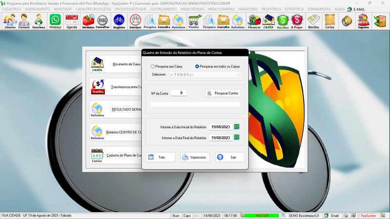Click the Impressora button
Image resolution: width=390 pixels, height=219 pixels.
195,157
